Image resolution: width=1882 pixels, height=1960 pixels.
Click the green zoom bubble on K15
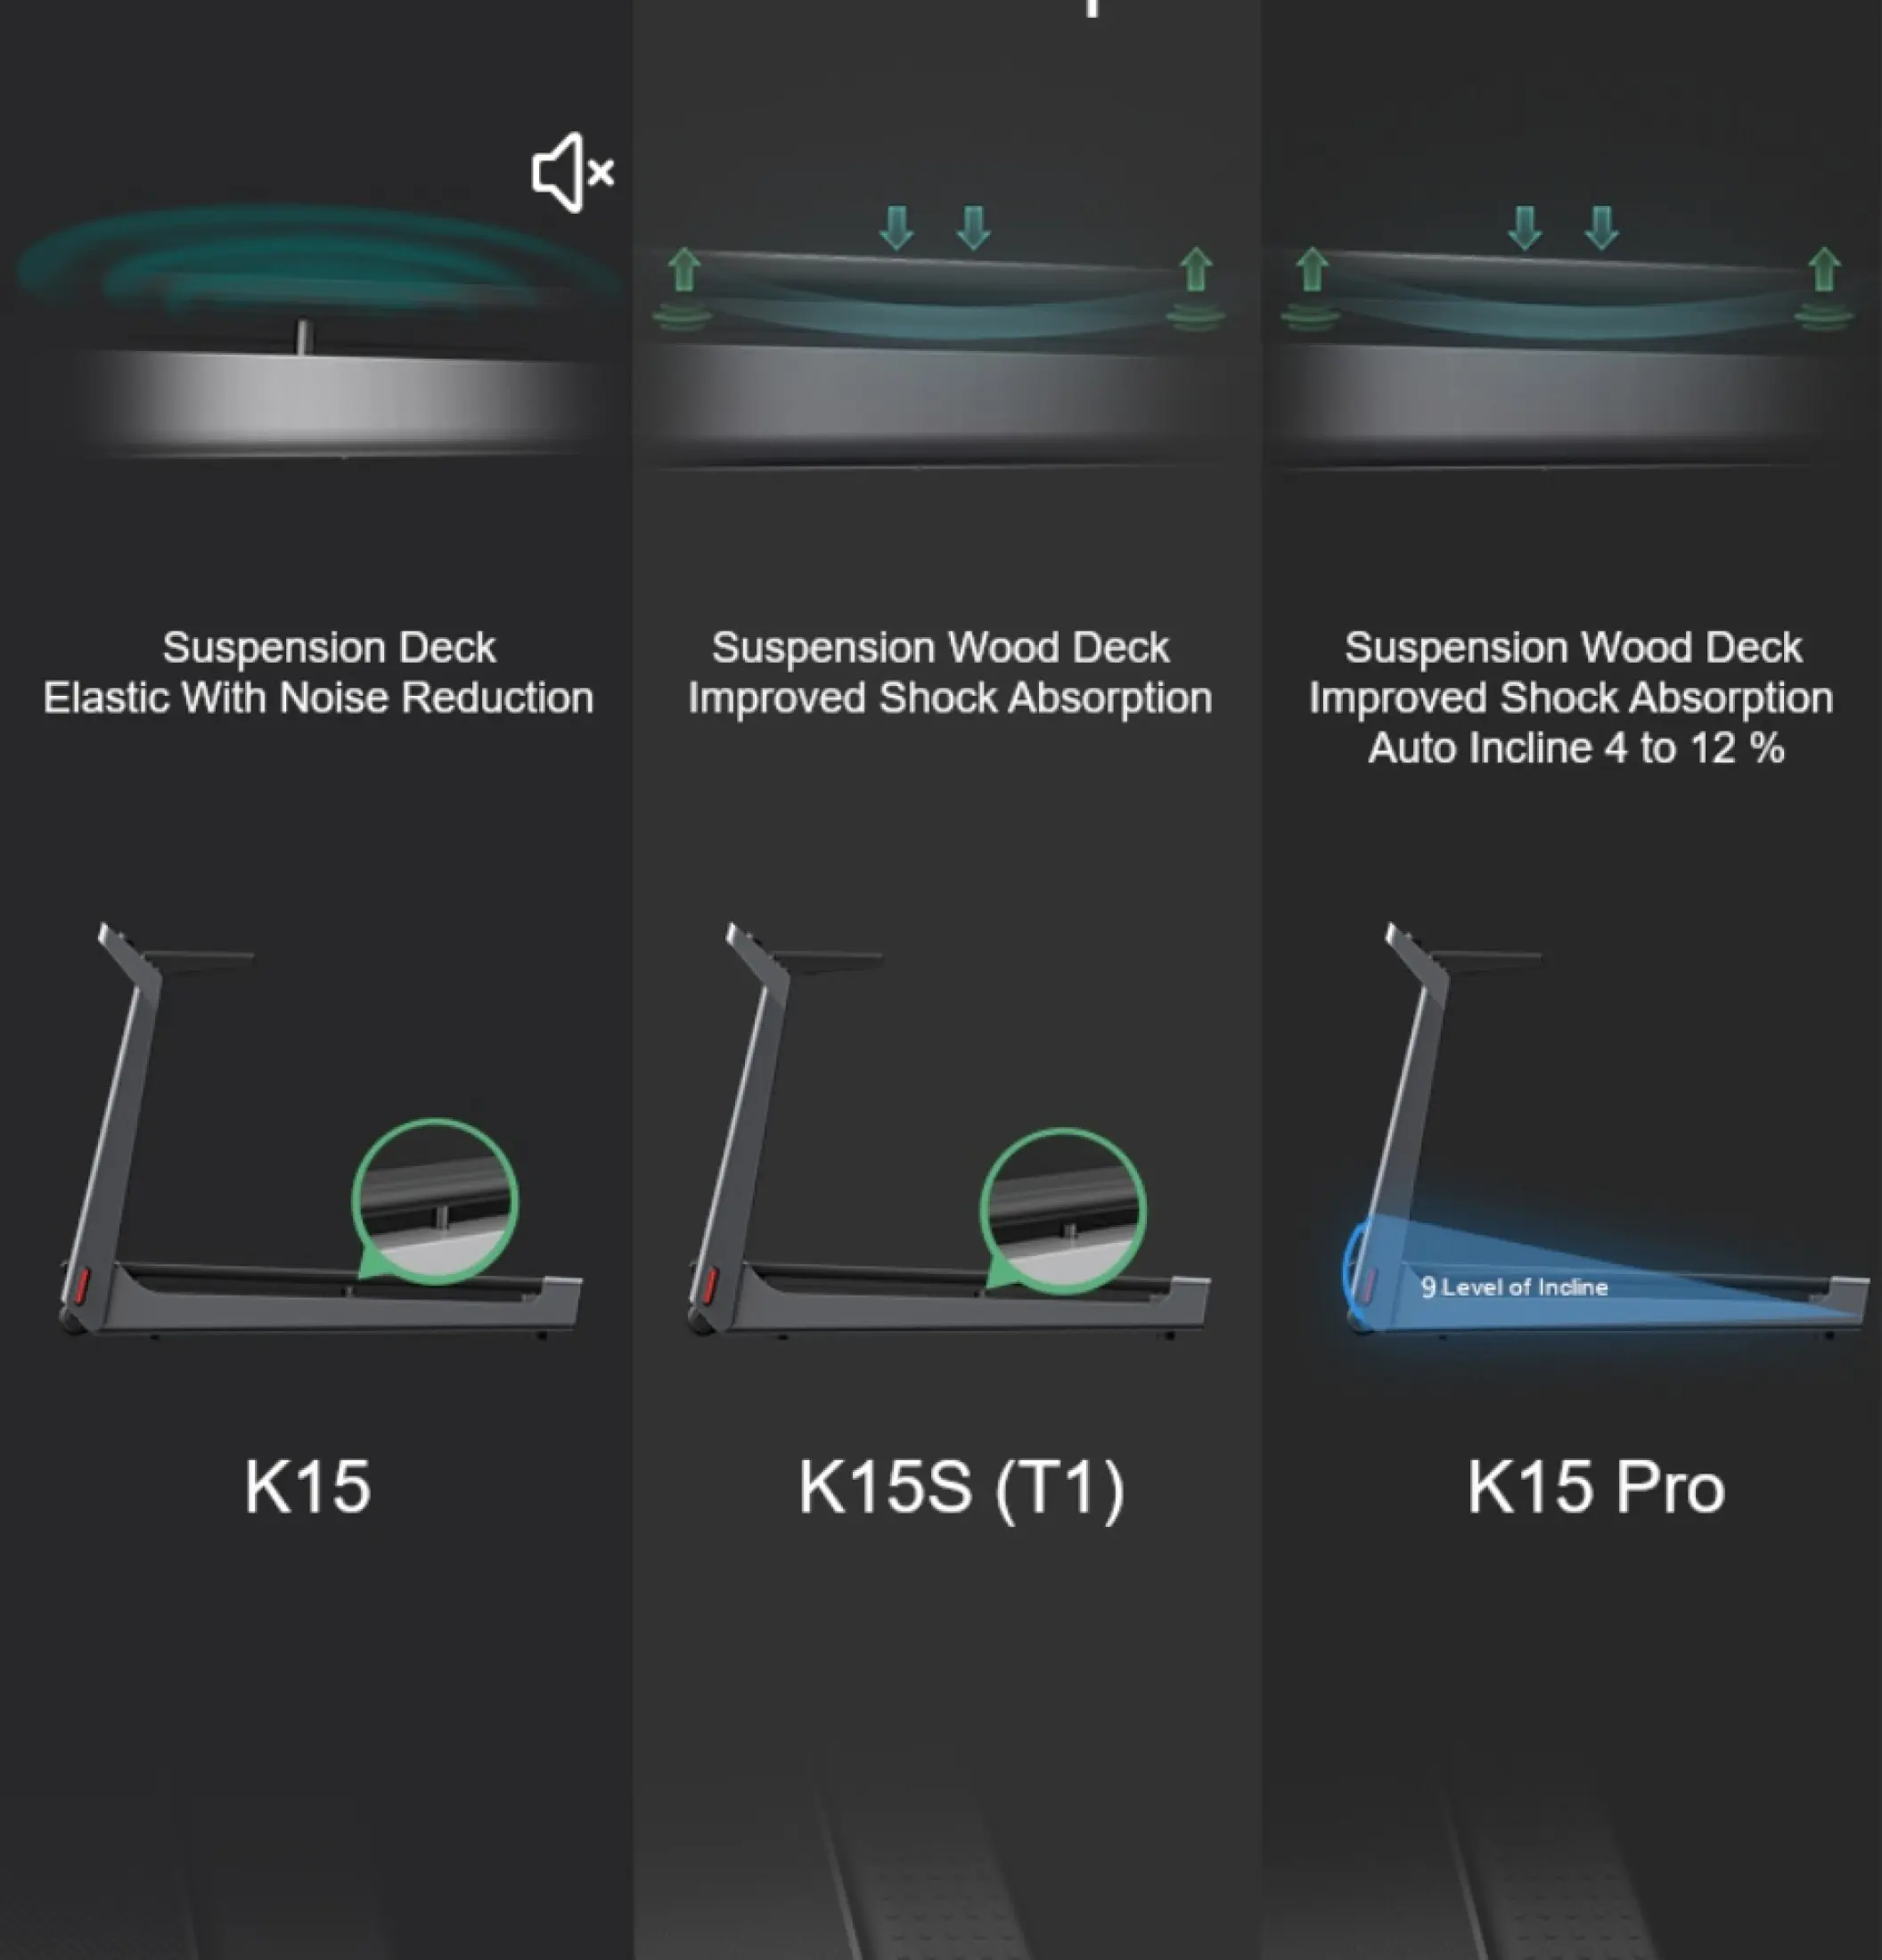click(x=433, y=1200)
